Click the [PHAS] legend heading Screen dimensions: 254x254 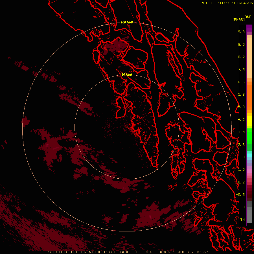click(x=238, y=19)
